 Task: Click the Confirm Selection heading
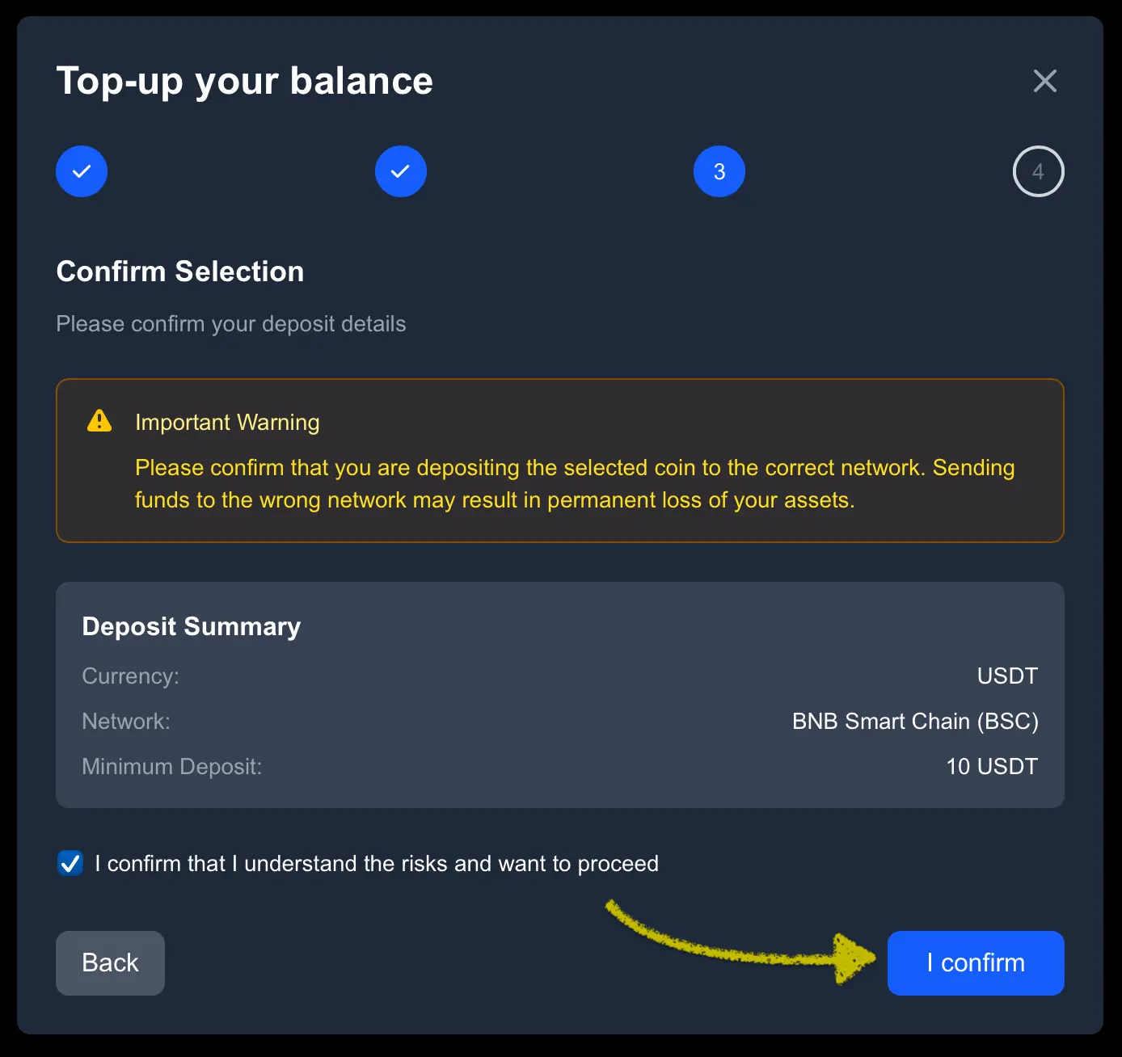(180, 272)
